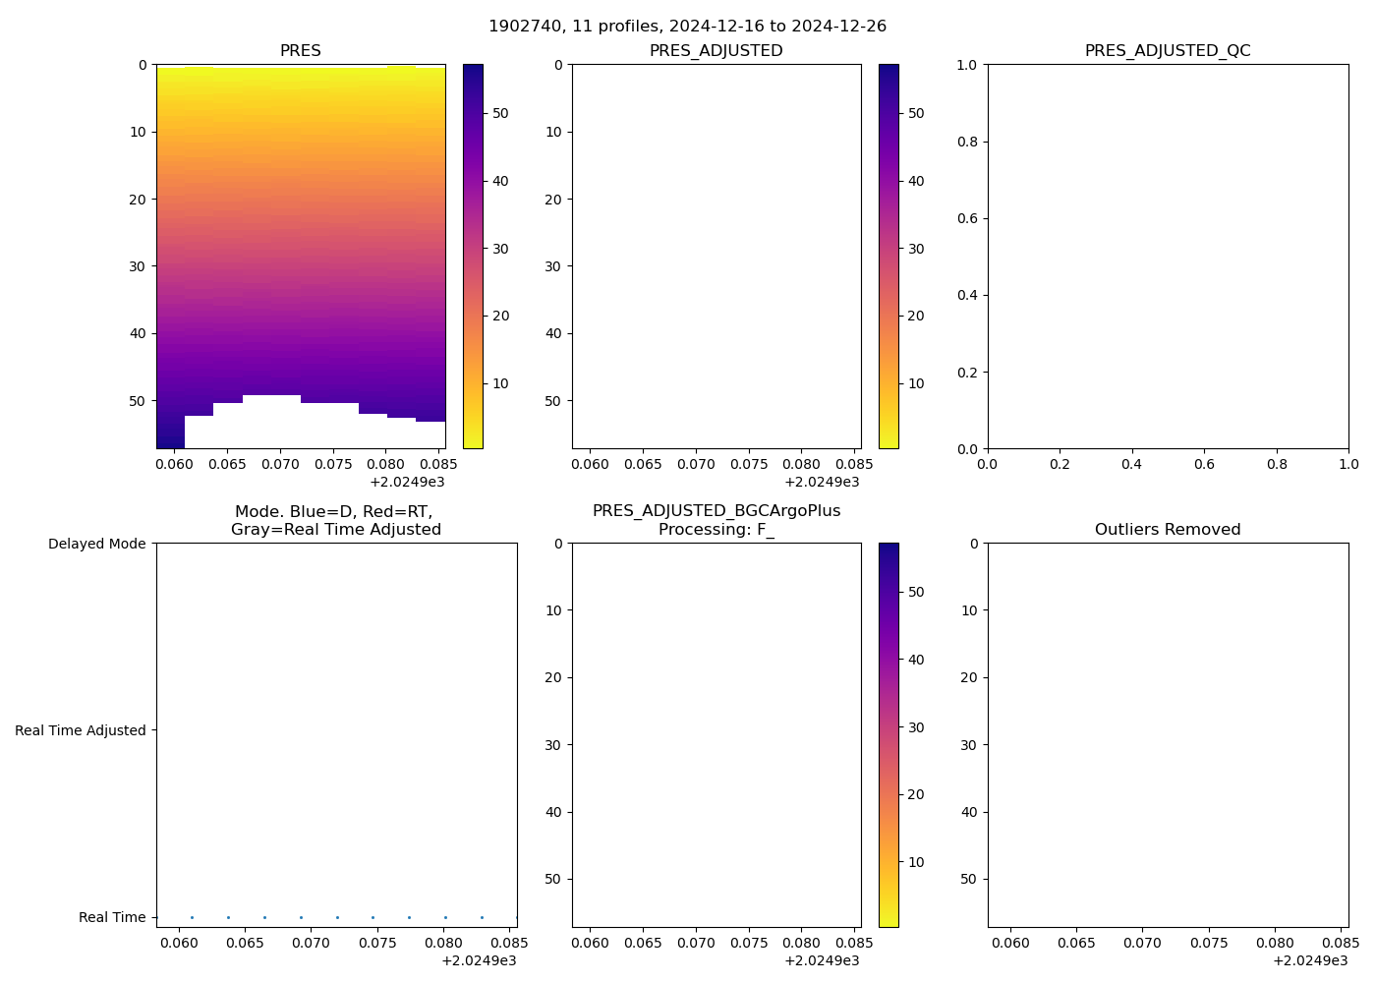The image size is (1376, 983).
Task: Click the Outliers Removed subplot title
Action: click(1168, 530)
